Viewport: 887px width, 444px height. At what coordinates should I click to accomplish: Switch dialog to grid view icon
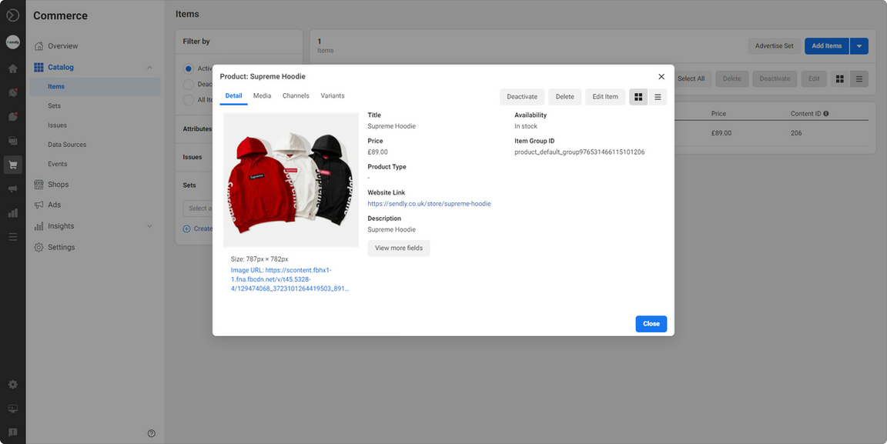click(x=638, y=97)
